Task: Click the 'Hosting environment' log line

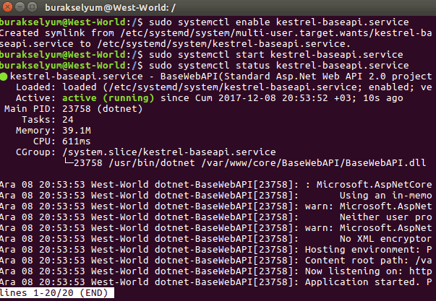Action: tap(215, 250)
